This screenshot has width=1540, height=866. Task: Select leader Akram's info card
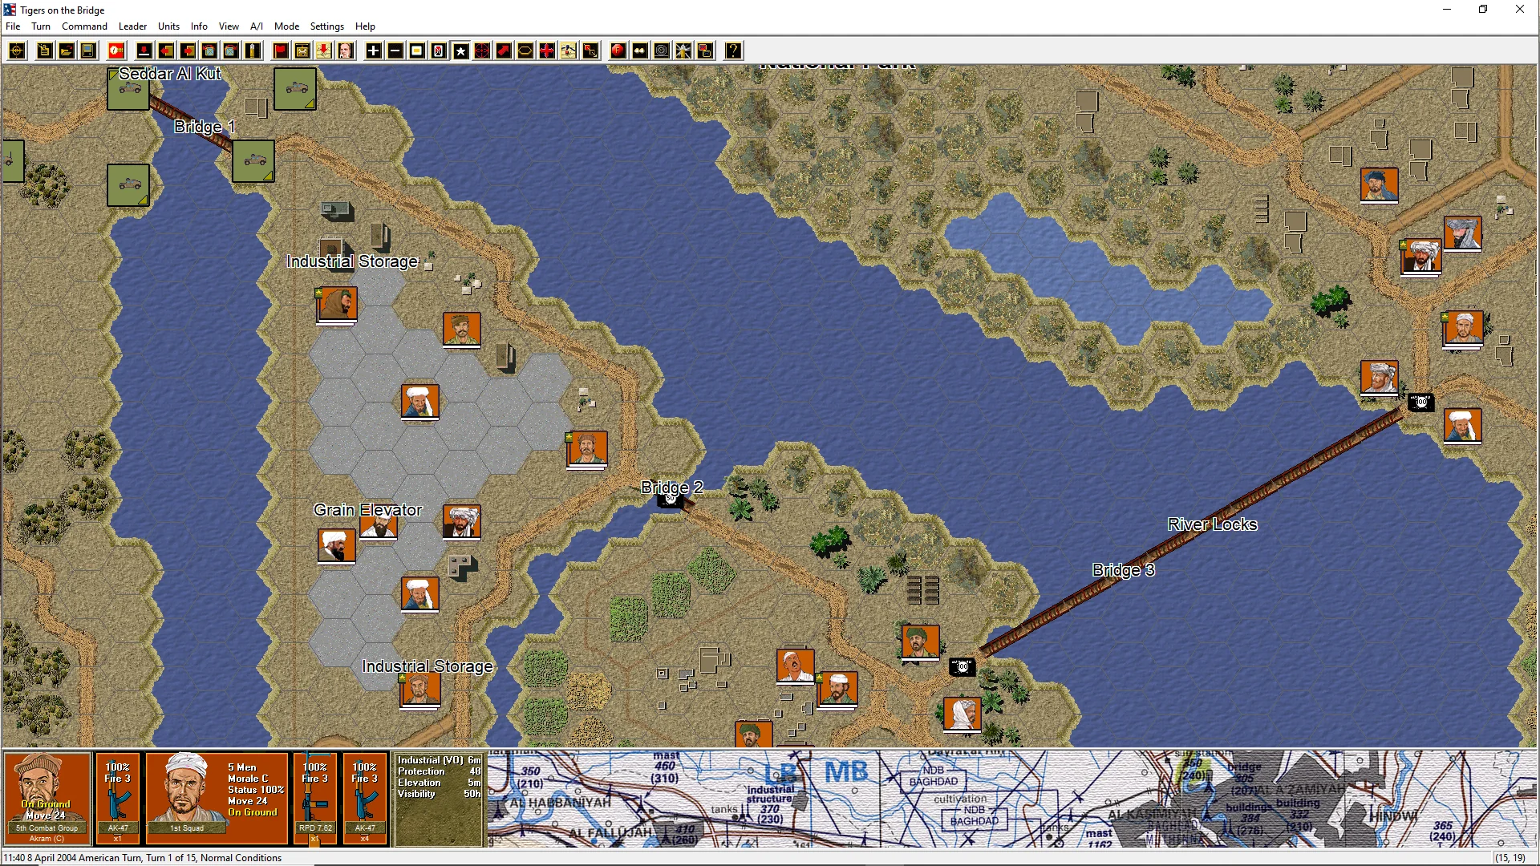coord(47,798)
